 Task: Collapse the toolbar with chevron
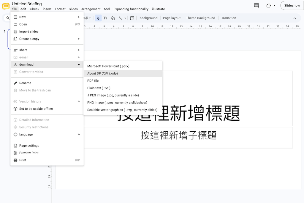pyautogui.click(x=294, y=18)
